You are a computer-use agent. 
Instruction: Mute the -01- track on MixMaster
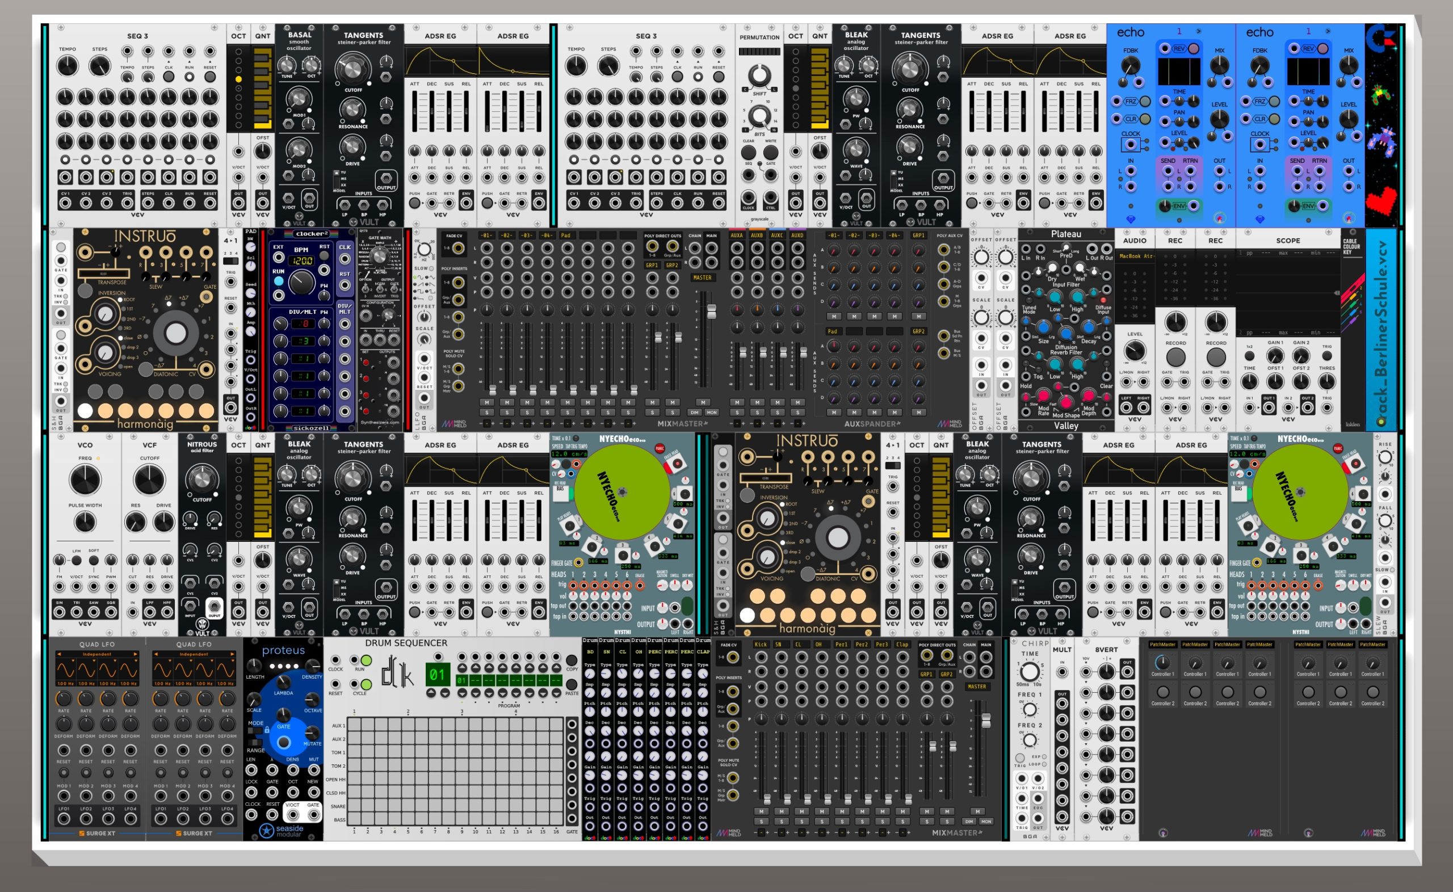point(486,402)
